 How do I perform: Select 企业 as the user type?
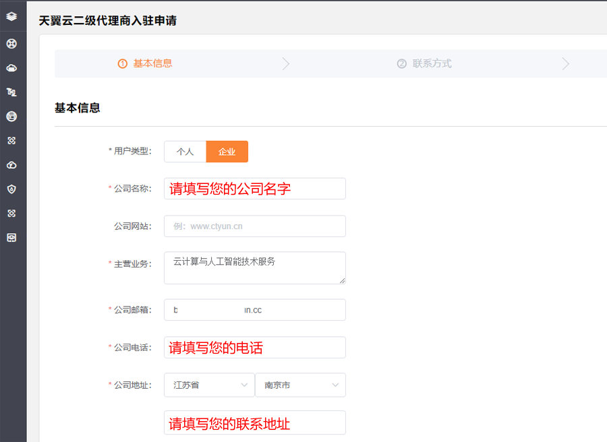pyautogui.click(x=227, y=152)
